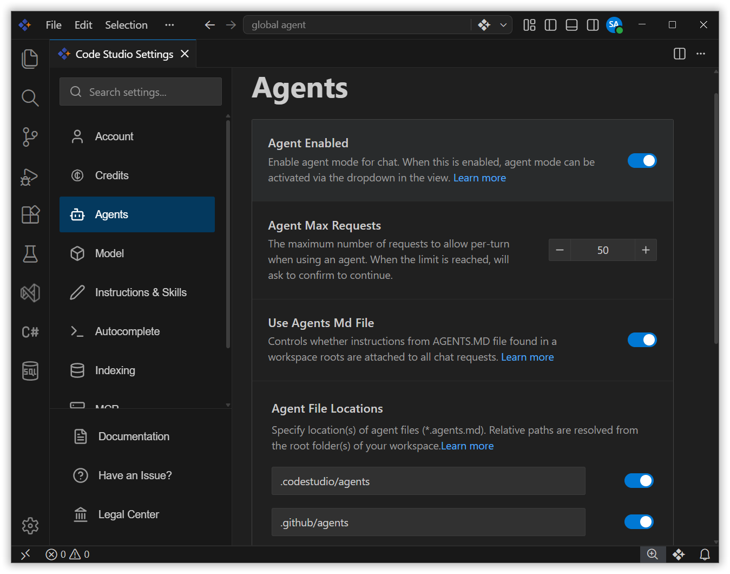Image resolution: width=730 pixels, height=574 pixels.
Task: Split the editor to the right
Action: coord(680,54)
